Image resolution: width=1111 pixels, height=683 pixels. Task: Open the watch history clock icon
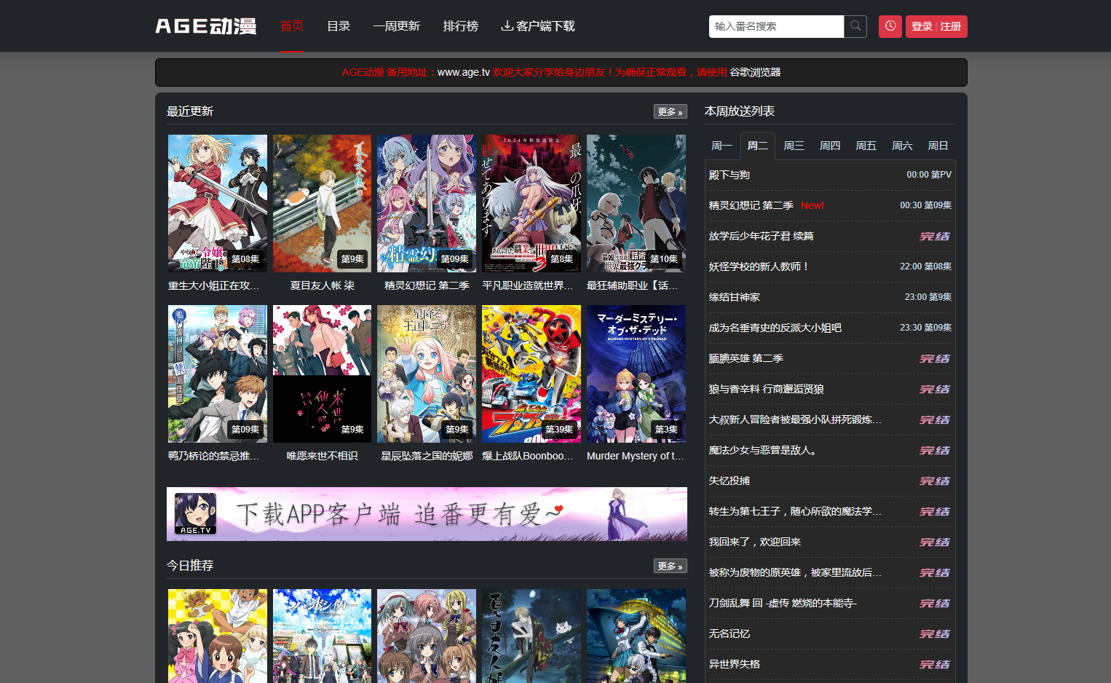click(x=890, y=26)
